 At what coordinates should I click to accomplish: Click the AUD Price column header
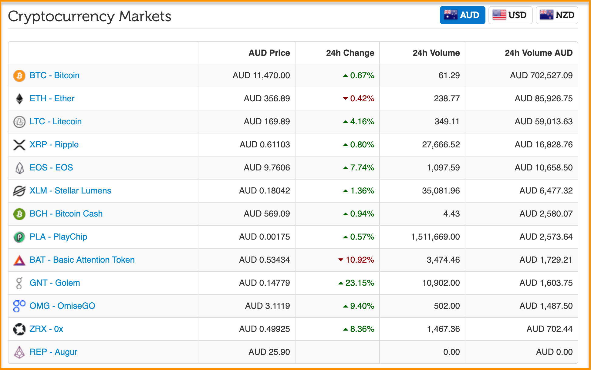pyautogui.click(x=269, y=53)
